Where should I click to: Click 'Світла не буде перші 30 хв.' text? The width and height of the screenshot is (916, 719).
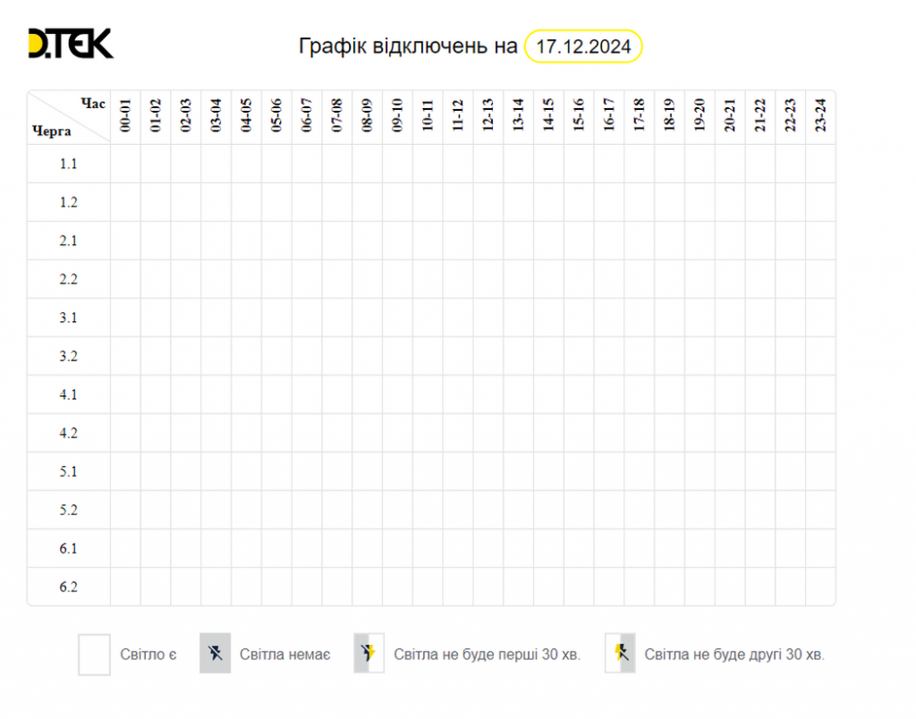[488, 655]
